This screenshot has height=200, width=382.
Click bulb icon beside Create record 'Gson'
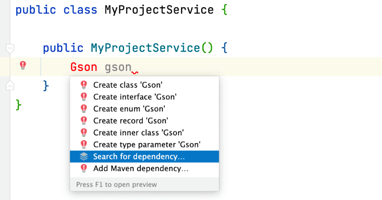point(84,121)
